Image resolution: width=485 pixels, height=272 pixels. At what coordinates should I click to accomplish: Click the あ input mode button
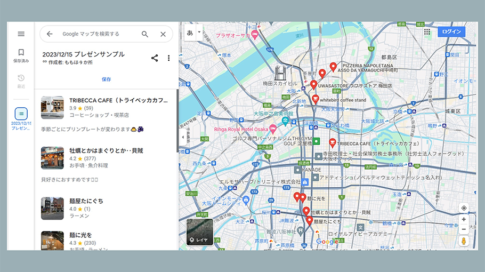pyautogui.click(x=190, y=33)
